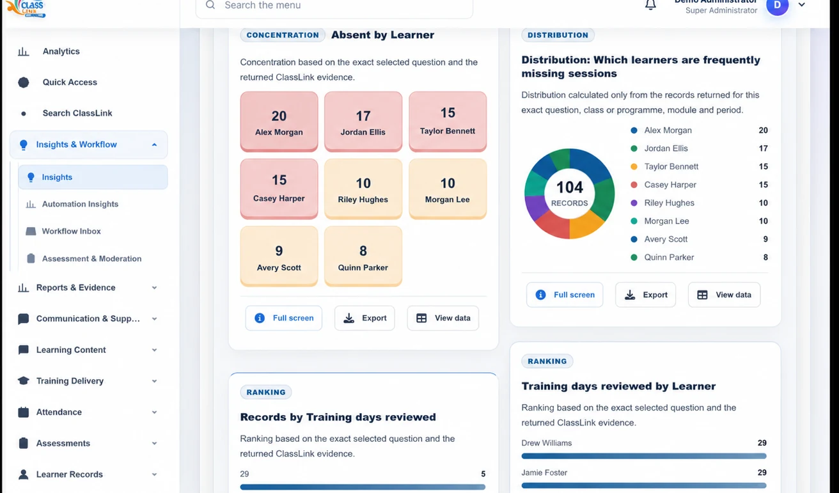The width and height of the screenshot is (839, 493).
Task: Click the Alex Morgan blue legend dot
Action: (634, 130)
